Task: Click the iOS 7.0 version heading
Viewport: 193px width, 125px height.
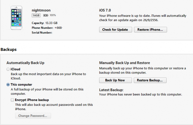Action: coord(105,10)
